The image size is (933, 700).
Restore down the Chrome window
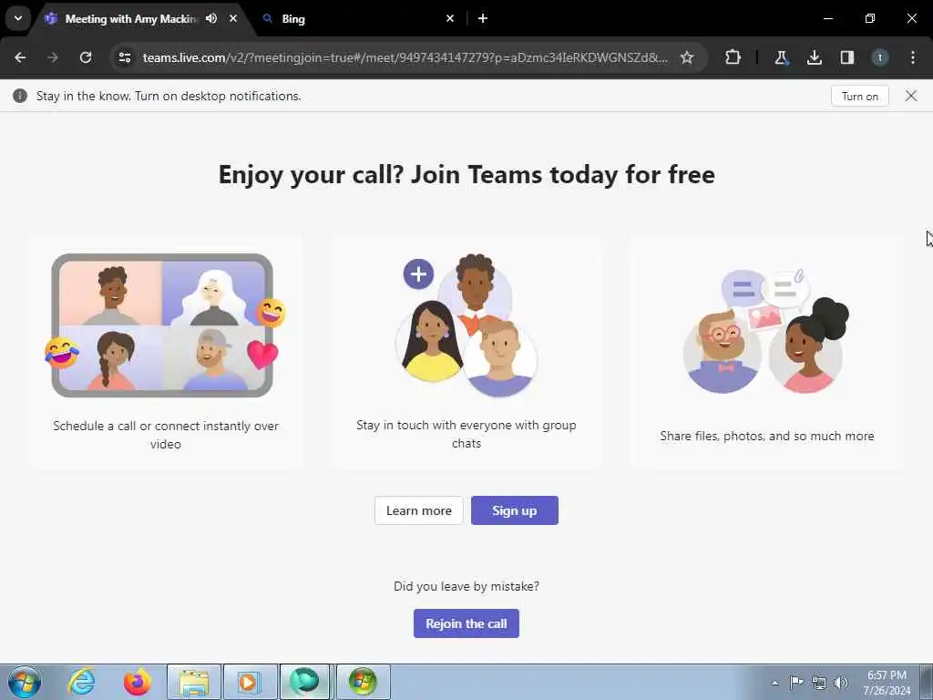870,18
